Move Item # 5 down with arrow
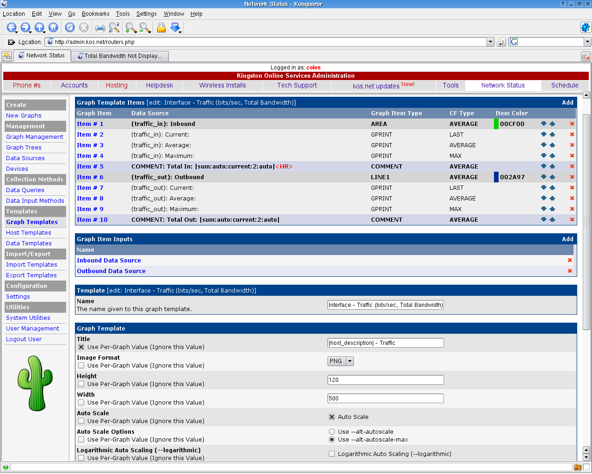This screenshot has height=474, width=592. pos(543,166)
